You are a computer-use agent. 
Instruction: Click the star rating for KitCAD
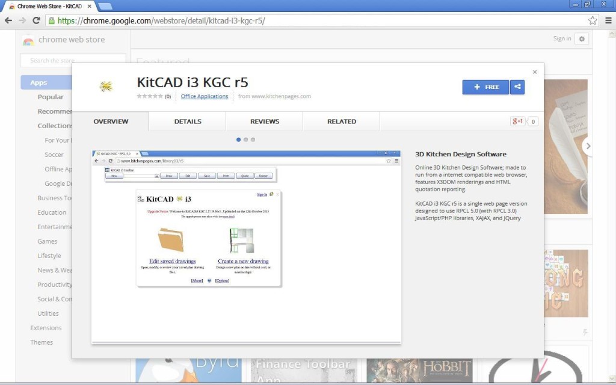pyautogui.click(x=150, y=96)
